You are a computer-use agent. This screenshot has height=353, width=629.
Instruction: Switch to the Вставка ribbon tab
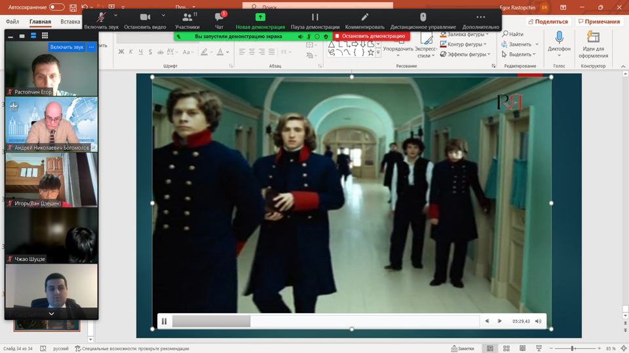coord(70,21)
